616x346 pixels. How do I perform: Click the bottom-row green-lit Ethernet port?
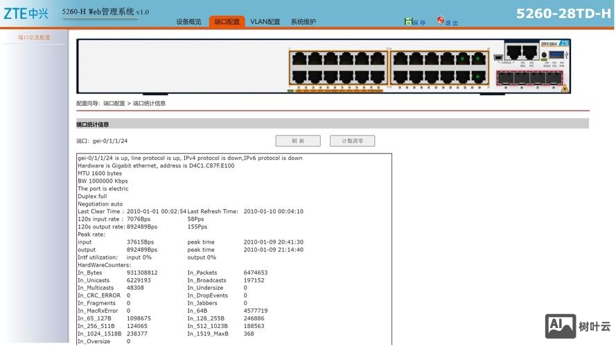click(x=479, y=76)
